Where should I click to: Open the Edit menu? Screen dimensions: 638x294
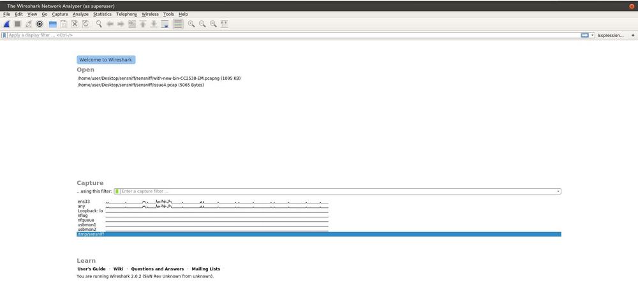click(19, 14)
